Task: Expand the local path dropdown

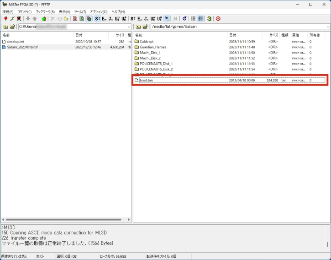Action: point(129,27)
